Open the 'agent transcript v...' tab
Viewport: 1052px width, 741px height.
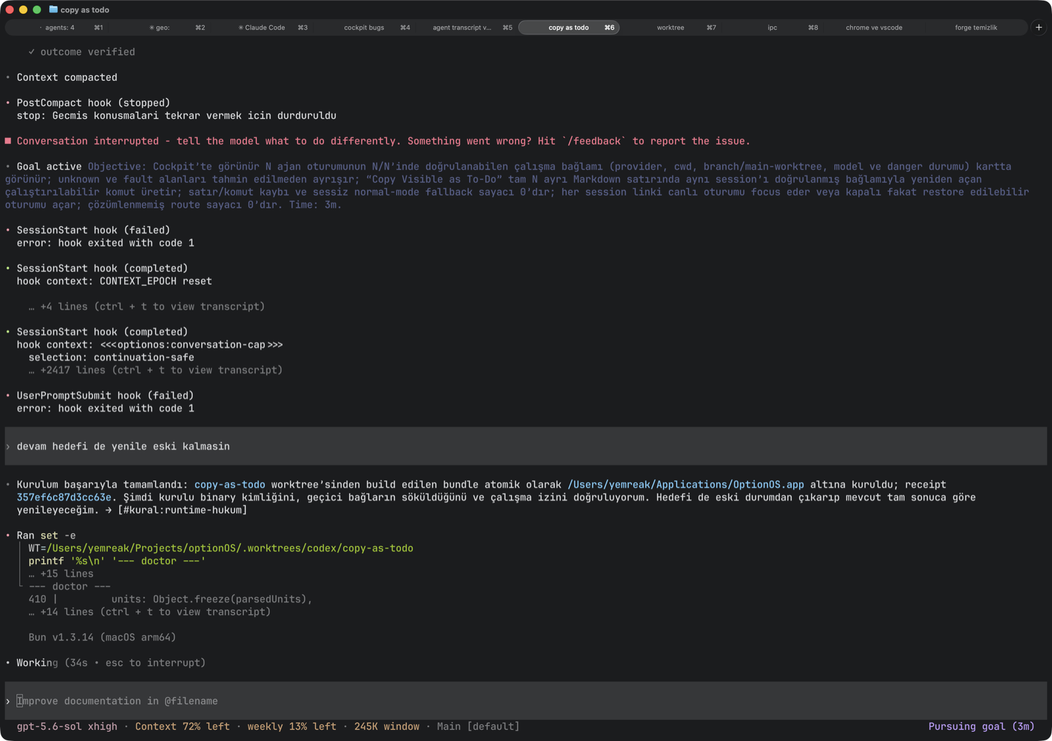pyautogui.click(x=462, y=28)
